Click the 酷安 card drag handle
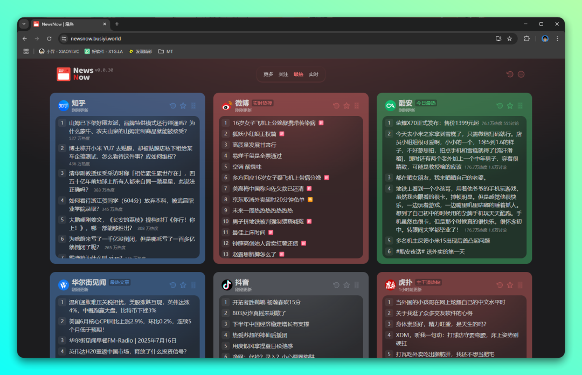This screenshot has width=582, height=375. (520, 106)
